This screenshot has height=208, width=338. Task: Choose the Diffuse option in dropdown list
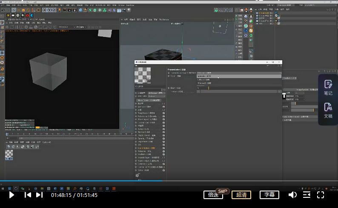pos(204,80)
